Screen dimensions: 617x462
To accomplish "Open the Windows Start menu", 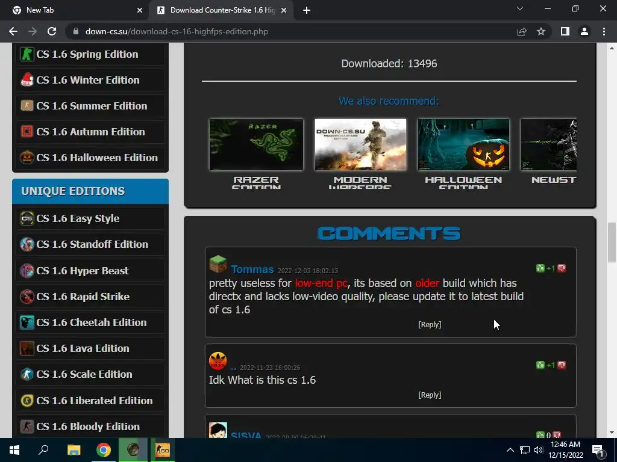I will click(x=14, y=450).
